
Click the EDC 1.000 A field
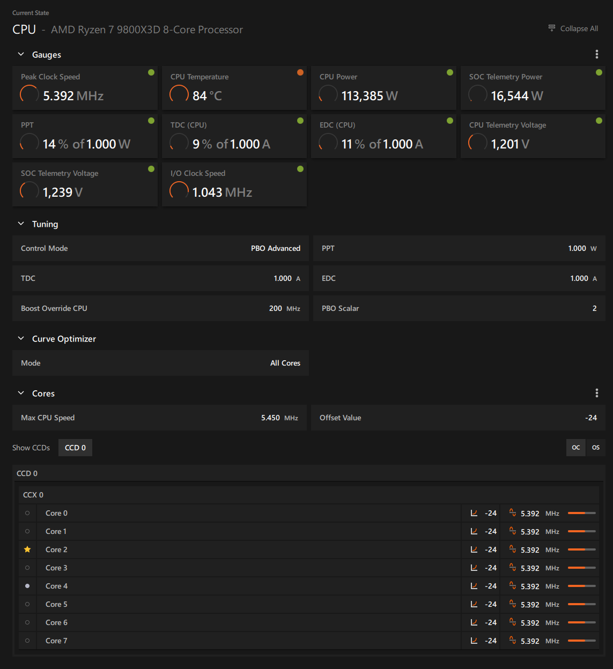point(459,278)
